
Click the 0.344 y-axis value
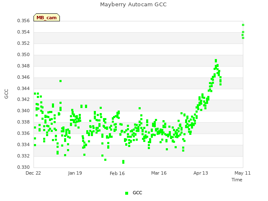pos(23,88)
